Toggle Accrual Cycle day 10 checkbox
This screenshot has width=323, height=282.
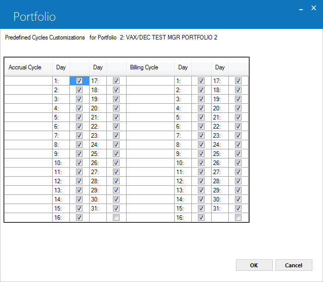pos(79,163)
